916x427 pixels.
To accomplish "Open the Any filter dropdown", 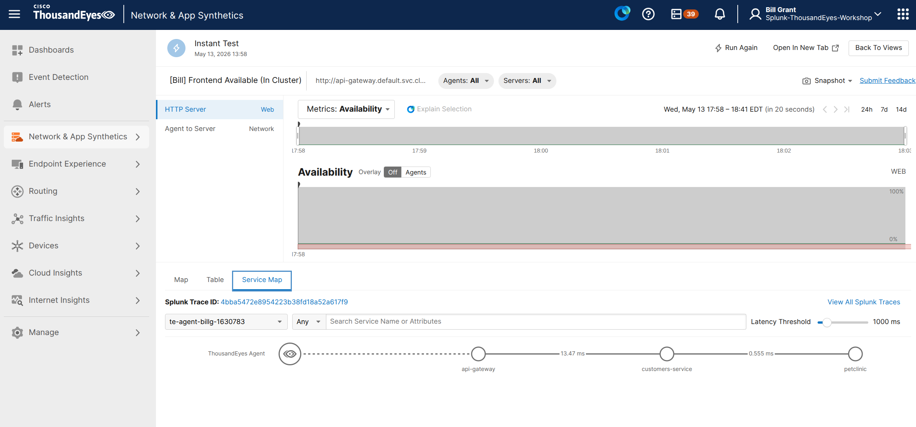I will tap(309, 322).
